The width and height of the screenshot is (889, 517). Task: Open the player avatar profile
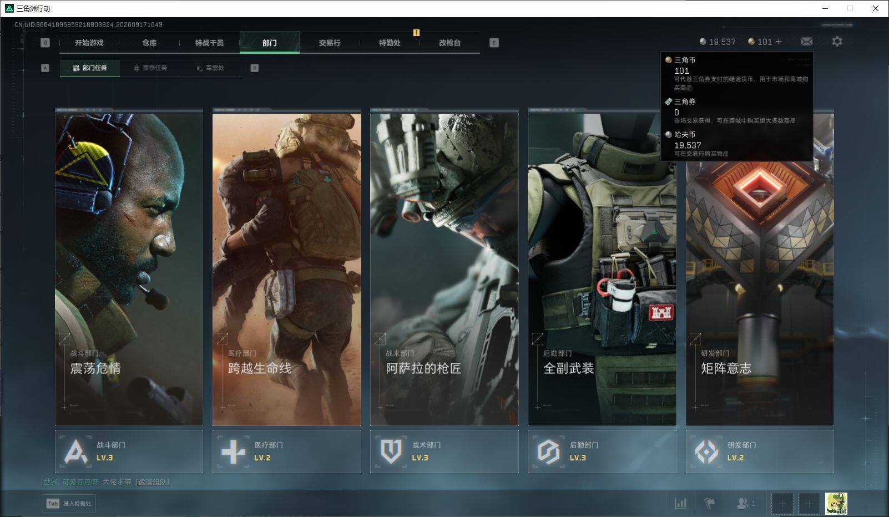point(836,504)
